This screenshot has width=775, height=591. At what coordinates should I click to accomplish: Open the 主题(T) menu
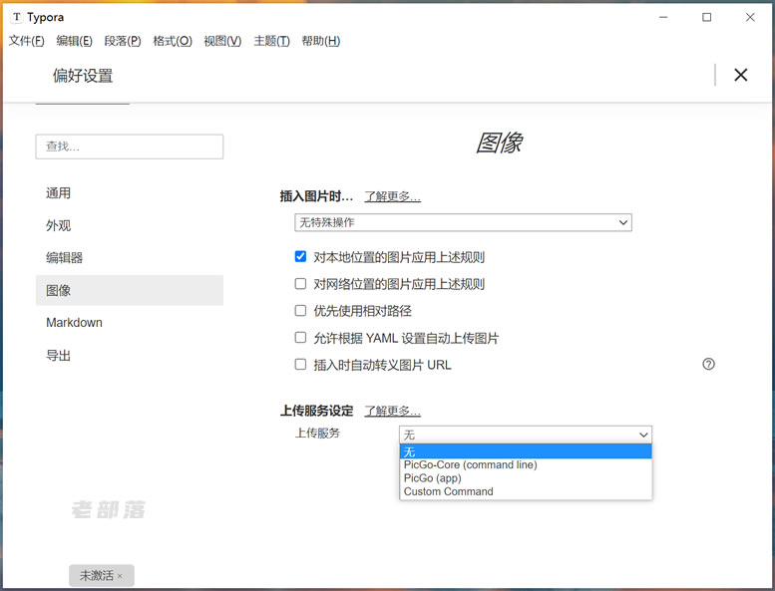[271, 41]
